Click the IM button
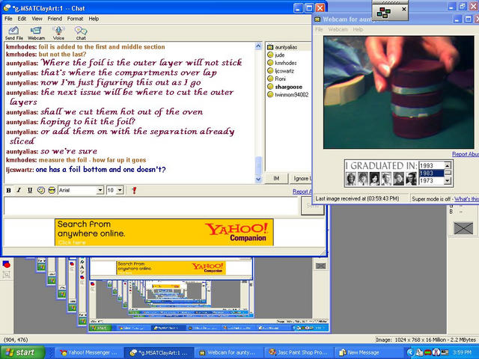Image resolution: width=479 pixels, height=359 pixels. click(276, 178)
